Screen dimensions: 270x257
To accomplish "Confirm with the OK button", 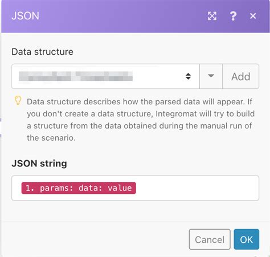I will point(247,239).
